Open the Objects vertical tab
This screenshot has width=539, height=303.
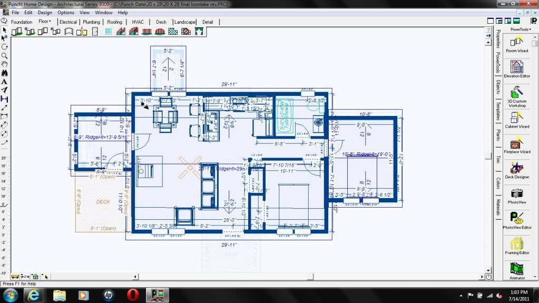click(x=498, y=86)
